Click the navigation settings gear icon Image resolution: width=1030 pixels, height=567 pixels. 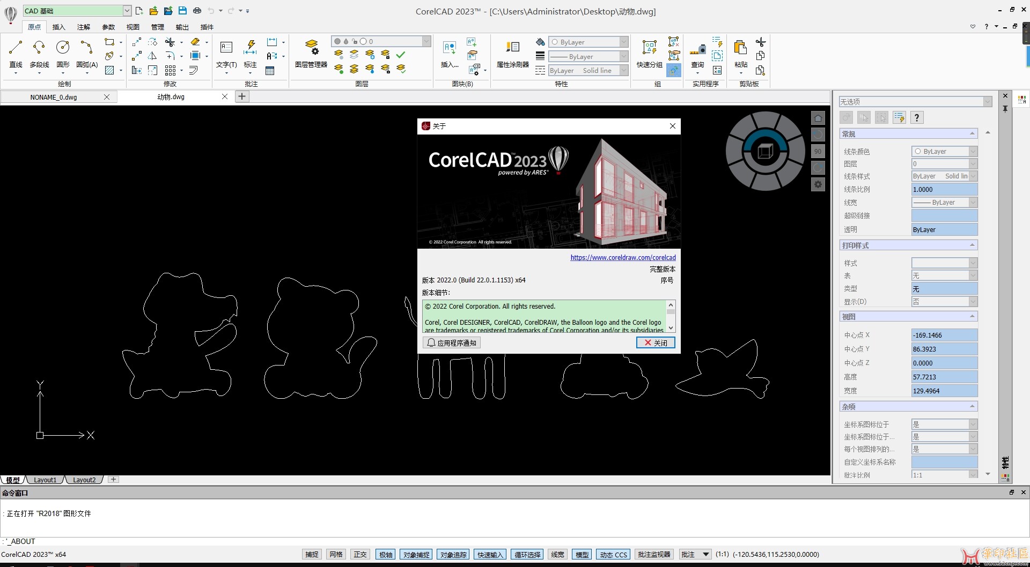click(818, 184)
